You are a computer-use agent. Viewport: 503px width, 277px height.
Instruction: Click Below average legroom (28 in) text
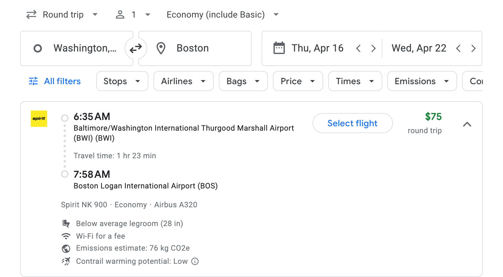coord(130,224)
